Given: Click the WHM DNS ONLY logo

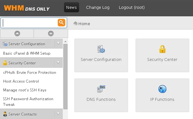Looking at the screenshot, I should [27, 8].
